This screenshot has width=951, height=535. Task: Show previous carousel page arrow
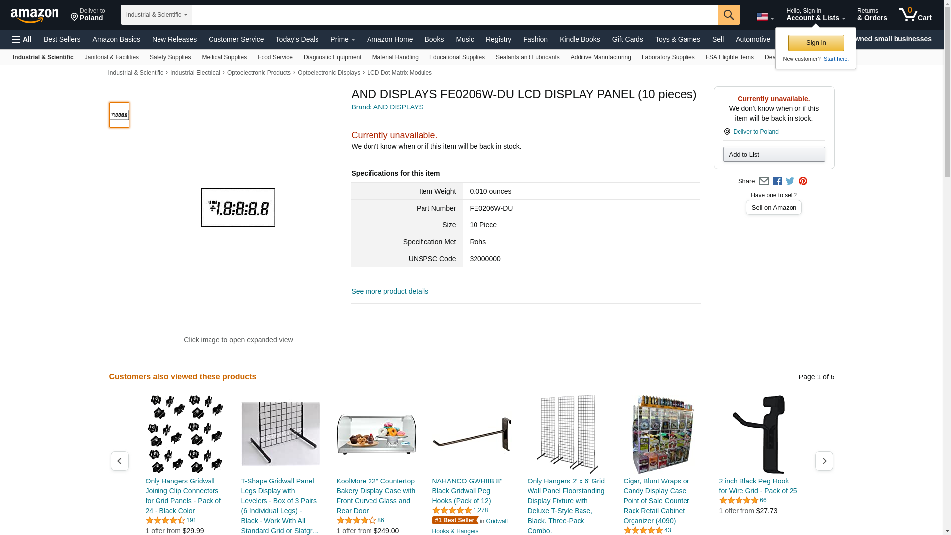[x=120, y=461]
